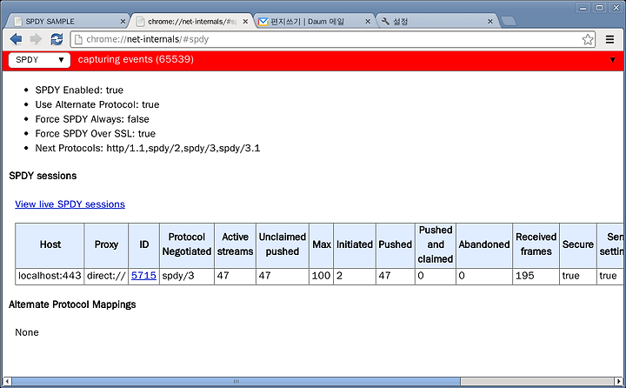The image size is (626, 388).
Task: Click the Proxy column header
Action: click(x=106, y=244)
